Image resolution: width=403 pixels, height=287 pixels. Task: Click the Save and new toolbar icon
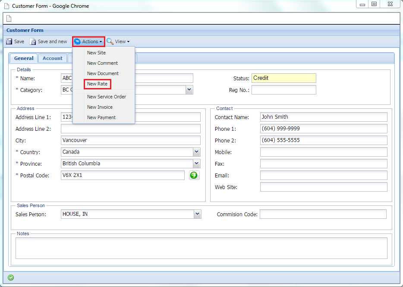tap(33, 41)
